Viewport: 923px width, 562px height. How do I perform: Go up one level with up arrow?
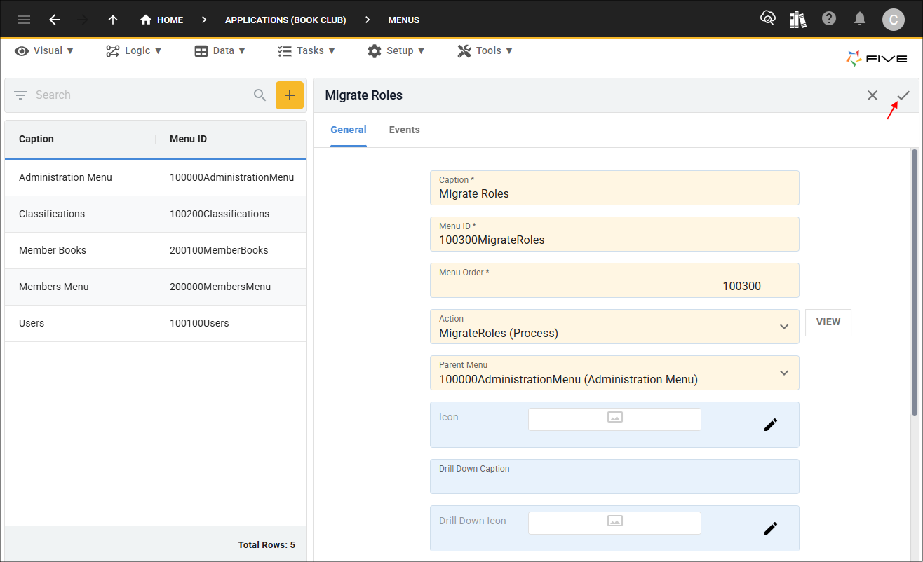(x=113, y=20)
